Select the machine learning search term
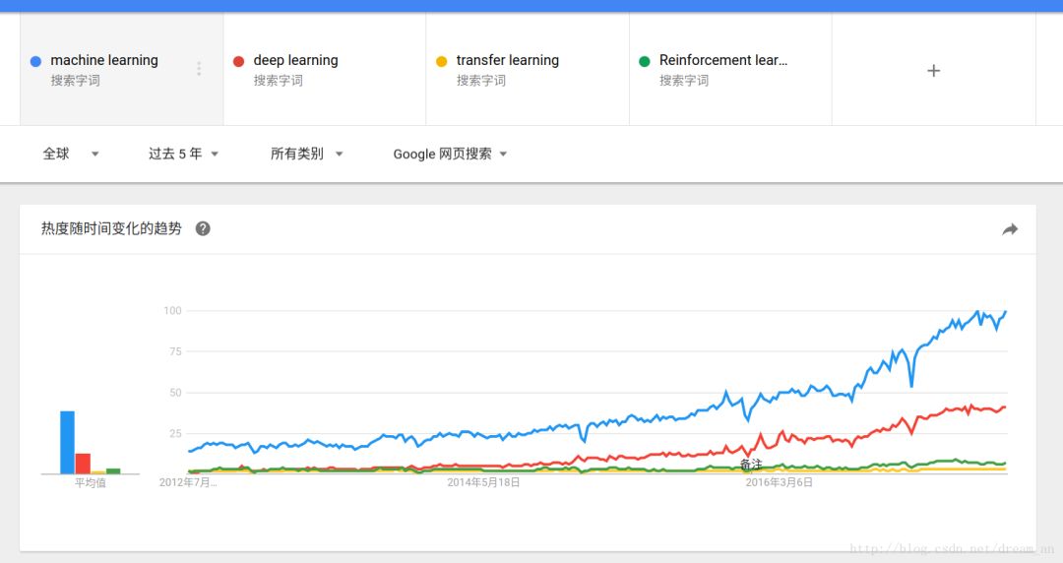The width and height of the screenshot is (1063, 563). (x=104, y=60)
